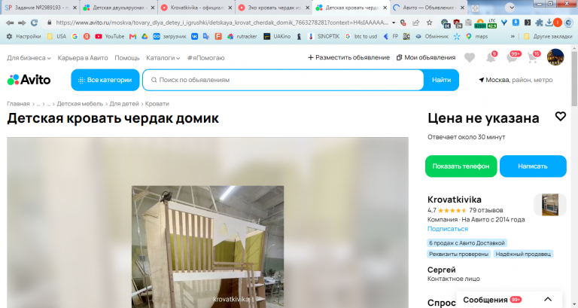Click Разместить объявление
Viewport: 578px width, 308px height.
click(x=348, y=57)
